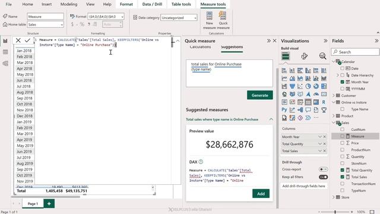The image size is (380, 214).
Task: Cancel the formula with the X icon
Action: pos(18,40)
